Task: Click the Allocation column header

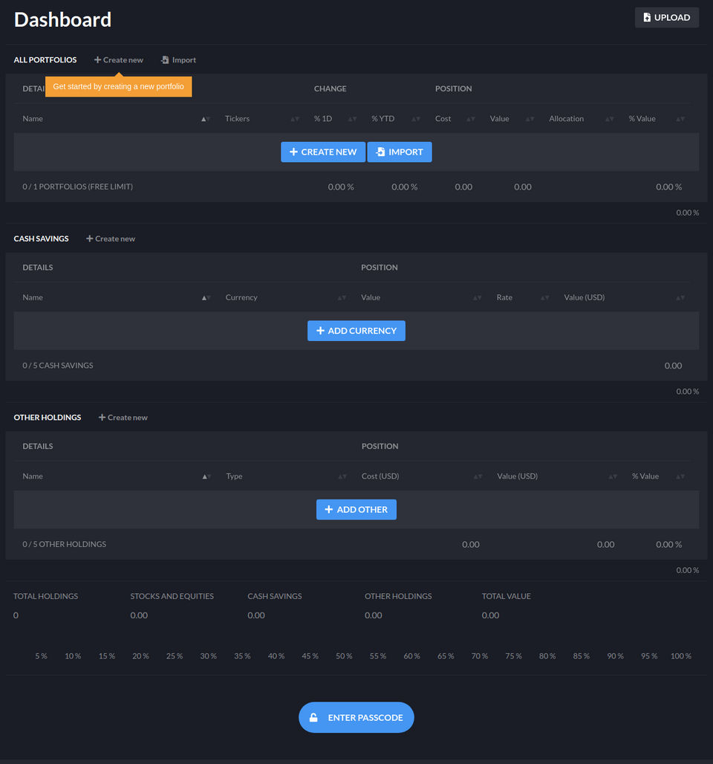Action: click(567, 119)
